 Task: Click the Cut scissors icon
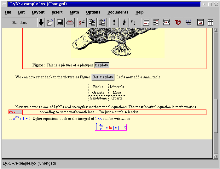82,23
